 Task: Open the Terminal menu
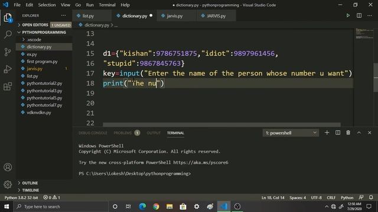(107, 5)
